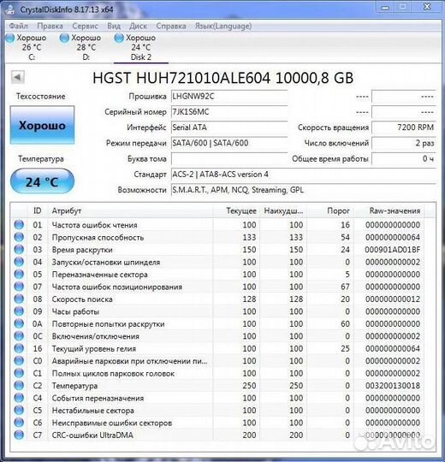Select the Нестабильные сектора row
Image resolution: width=445 pixels, height=462 pixels.
tap(218, 410)
